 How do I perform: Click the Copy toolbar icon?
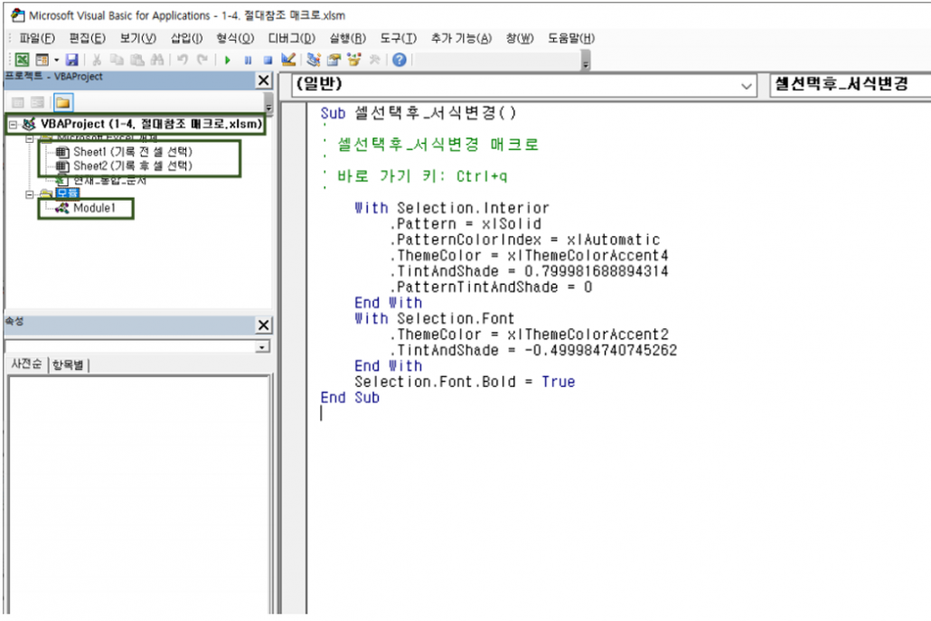point(117,60)
